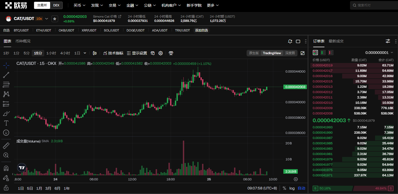
Task: Open the candlestick chart style icon
Action: coord(95,53)
